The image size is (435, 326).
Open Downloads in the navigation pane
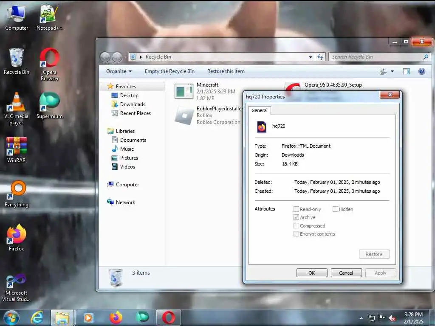pyautogui.click(x=133, y=104)
